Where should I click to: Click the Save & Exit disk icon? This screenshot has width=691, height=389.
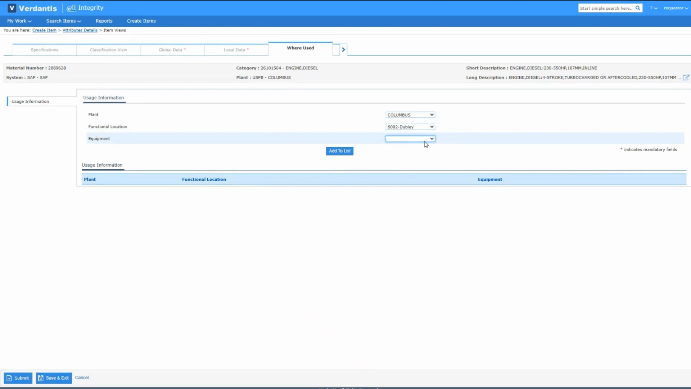pyautogui.click(x=41, y=378)
